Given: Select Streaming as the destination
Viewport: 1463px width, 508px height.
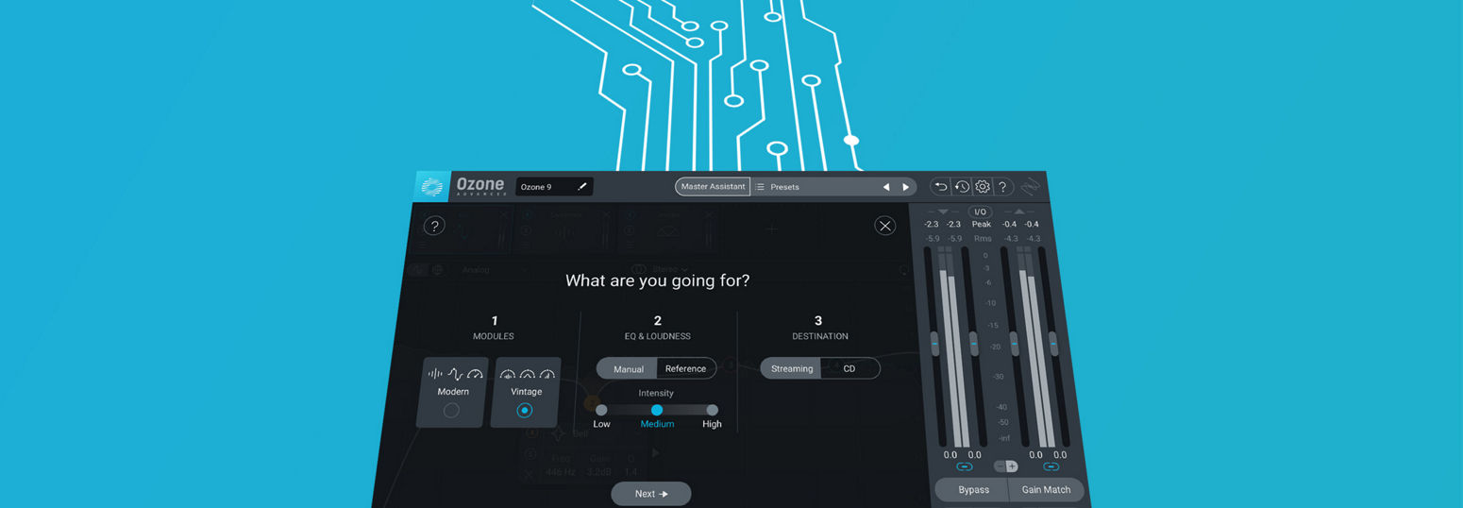Looking at the screenshot, I should (x=791, y=369).
